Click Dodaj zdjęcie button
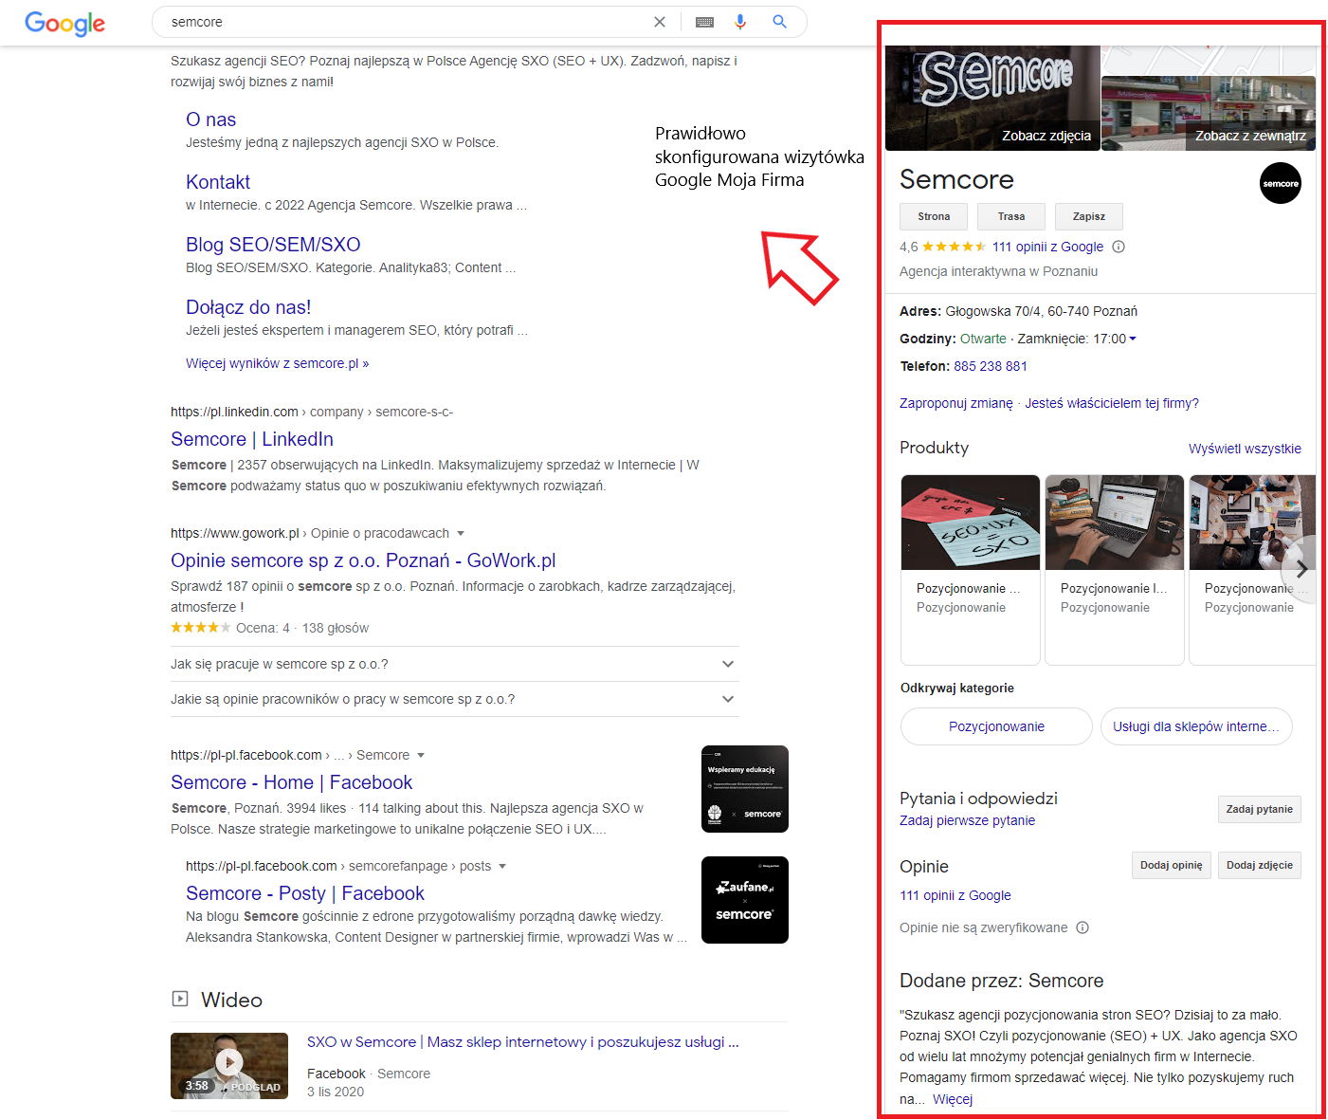Image resolution: width=1328 pixels, height=1120 pixels. (x=1259, y=865)
